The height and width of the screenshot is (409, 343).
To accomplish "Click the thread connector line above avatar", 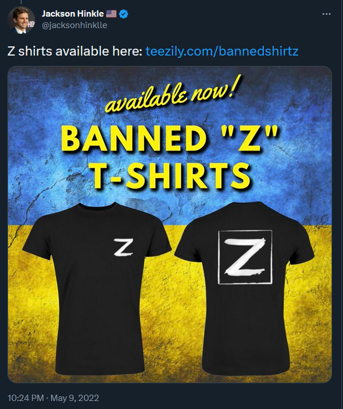I will (x=21, y=2).
